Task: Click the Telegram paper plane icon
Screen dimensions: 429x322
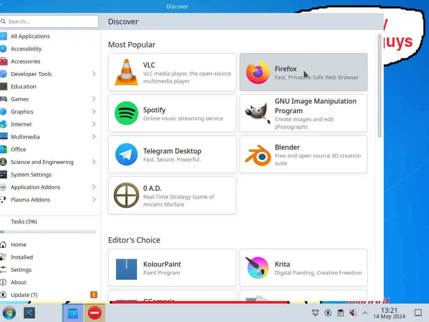Action: point(126,154)
